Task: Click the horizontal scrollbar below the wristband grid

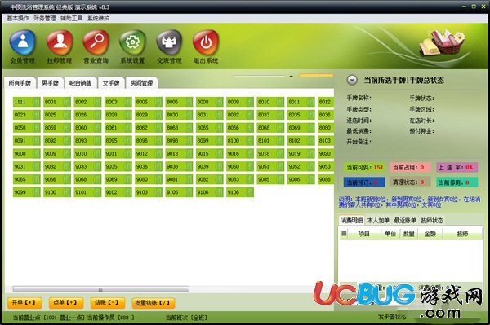Action: point(101,289)
